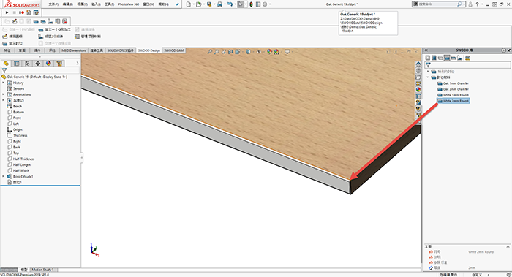Open the New document dropdown arrow
Viewport: 512px width, 277px height.
click(193, 4)
